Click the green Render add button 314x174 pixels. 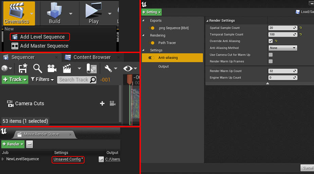13,144
